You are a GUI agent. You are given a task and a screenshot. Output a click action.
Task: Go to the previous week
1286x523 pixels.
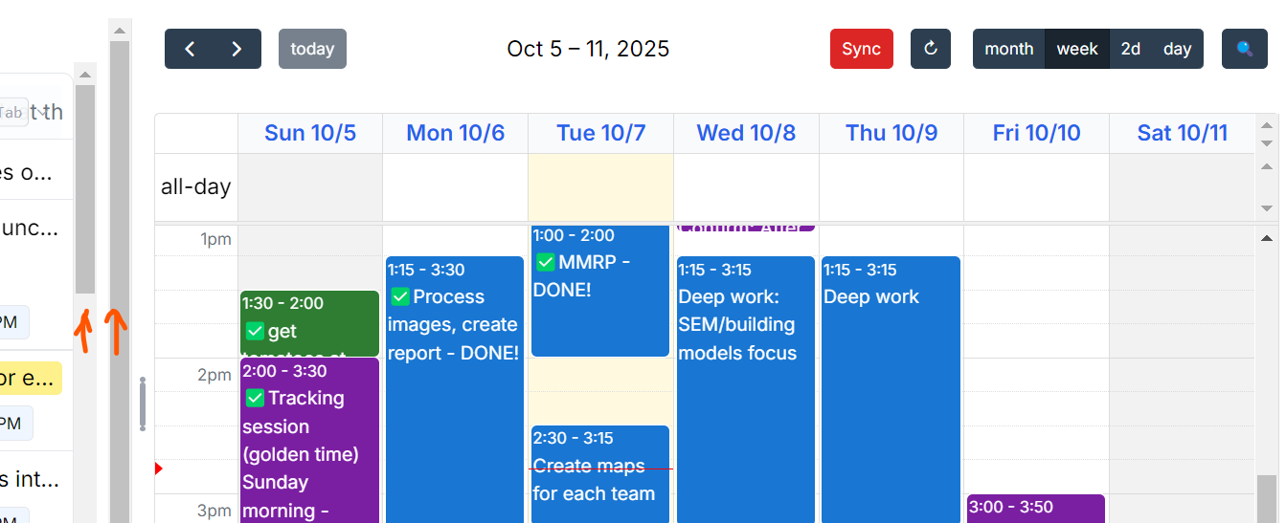point(190,49)
